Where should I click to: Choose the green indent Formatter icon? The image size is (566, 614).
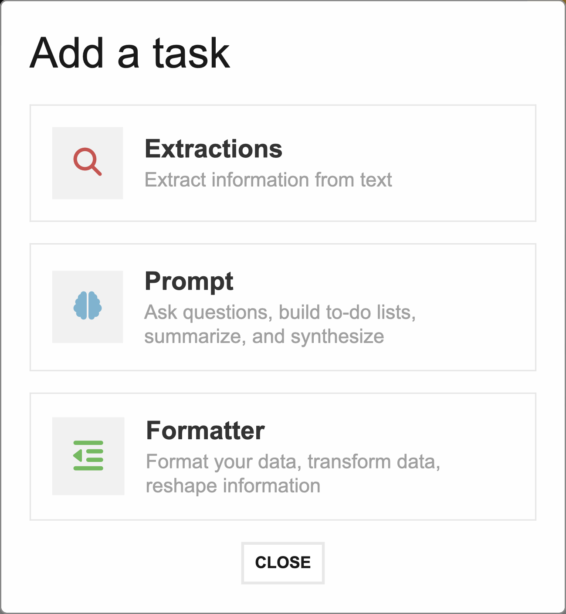88,455
